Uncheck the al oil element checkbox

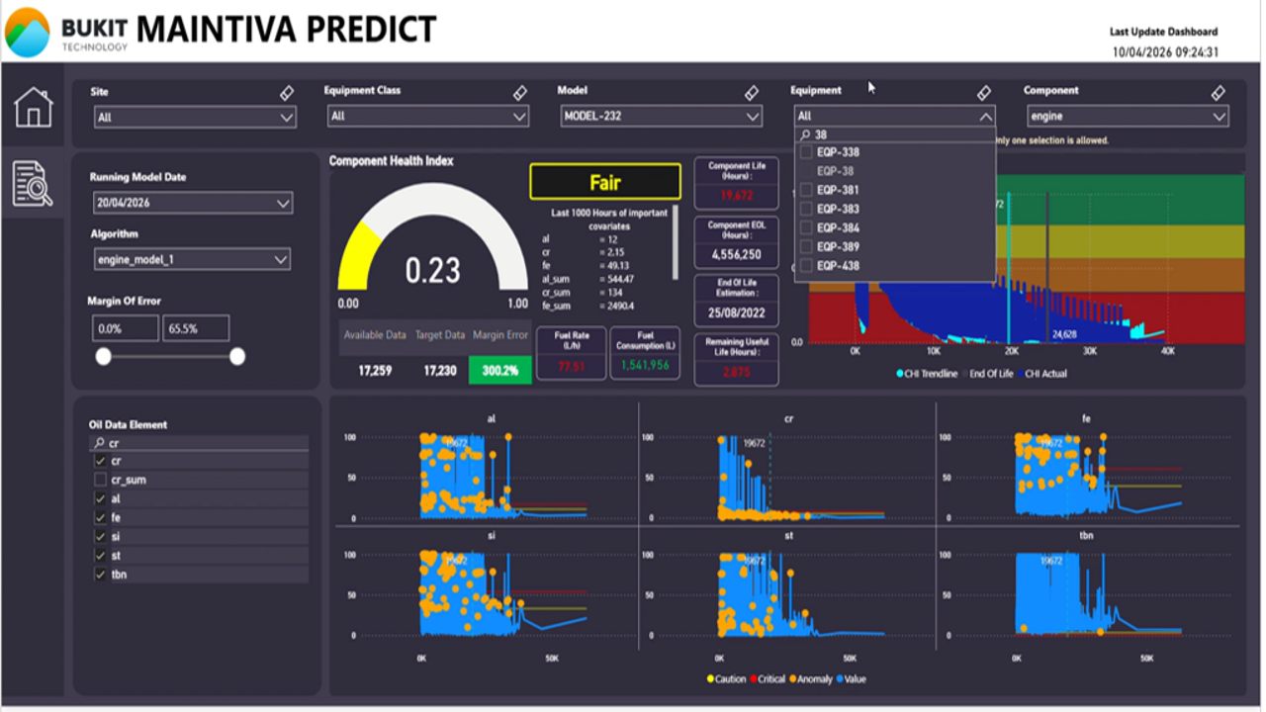click(100, 499)
